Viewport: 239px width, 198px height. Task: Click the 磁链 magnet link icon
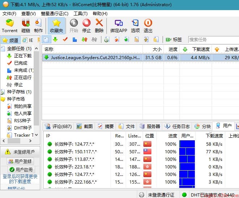(26, 26)
